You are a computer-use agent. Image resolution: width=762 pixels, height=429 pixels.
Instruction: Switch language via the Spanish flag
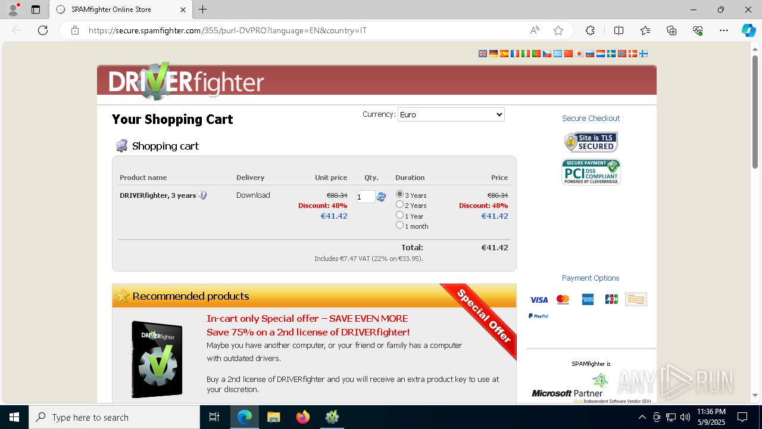(504, 54)
